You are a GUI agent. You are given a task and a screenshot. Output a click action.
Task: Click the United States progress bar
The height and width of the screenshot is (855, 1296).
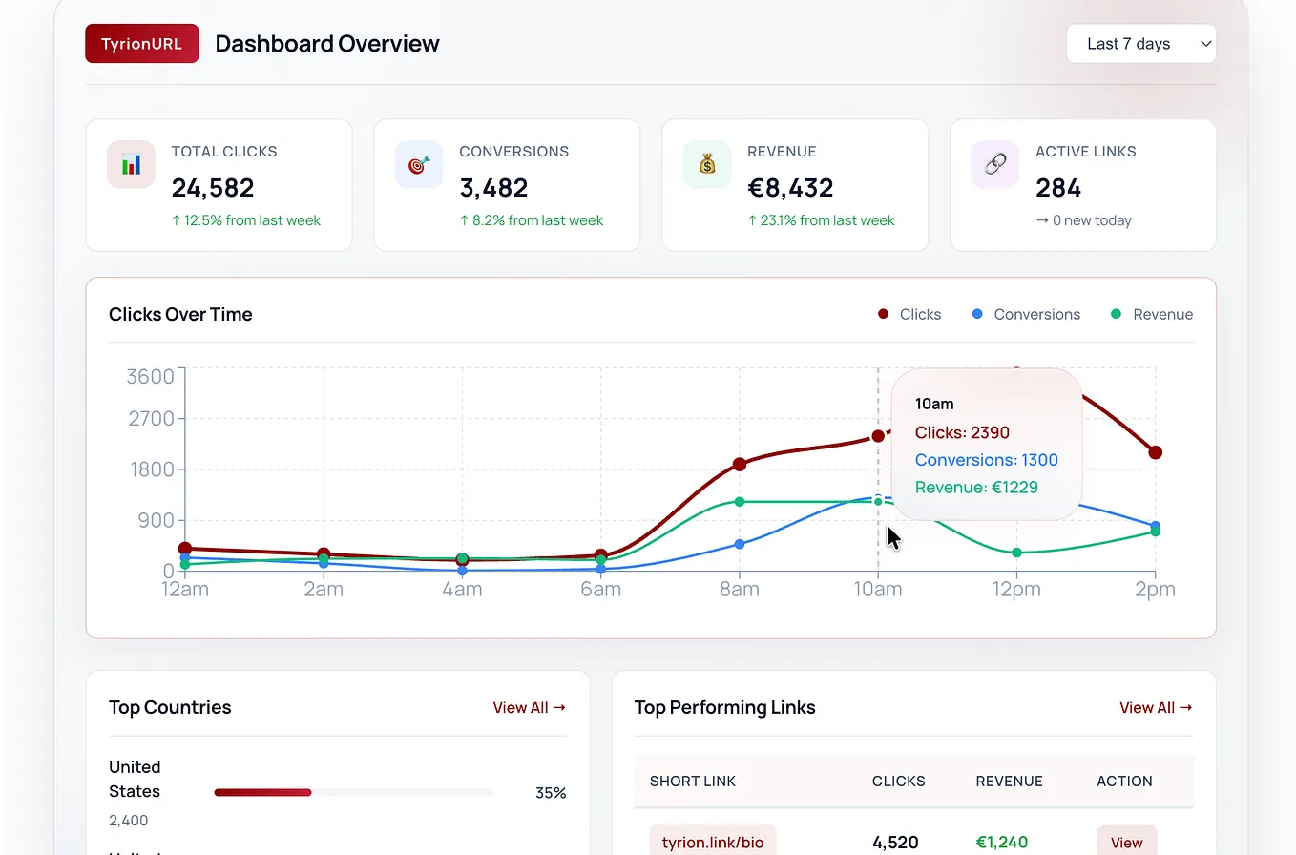click(354, 792)
